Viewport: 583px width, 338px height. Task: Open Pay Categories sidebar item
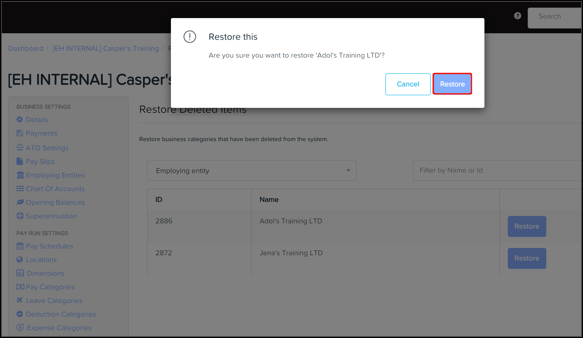coord(50,287)
